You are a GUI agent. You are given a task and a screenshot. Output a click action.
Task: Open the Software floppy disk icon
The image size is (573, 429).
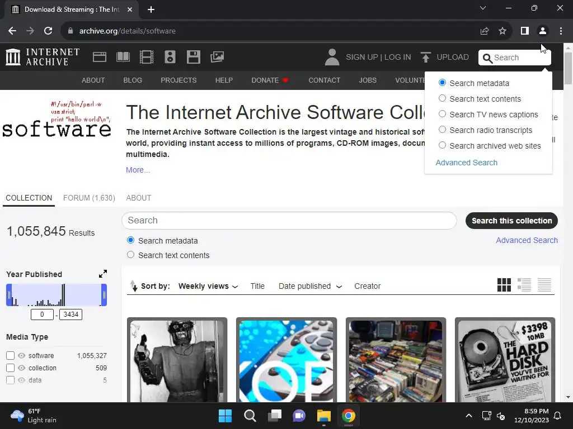[x=193, y=58]
